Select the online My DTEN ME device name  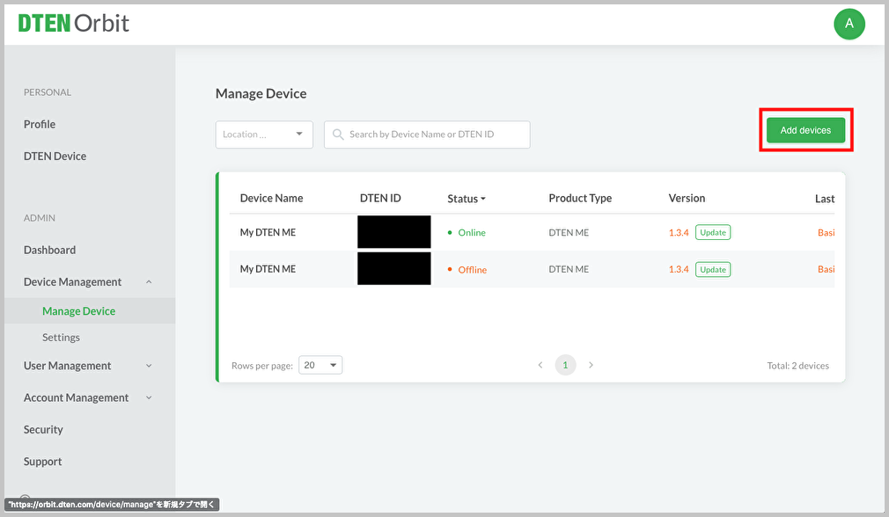(268, 232)
